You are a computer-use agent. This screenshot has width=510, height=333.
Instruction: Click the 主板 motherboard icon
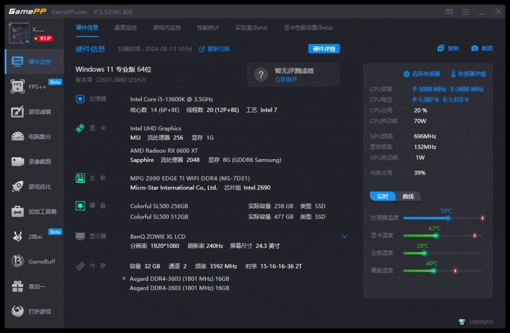pos(80,178)
